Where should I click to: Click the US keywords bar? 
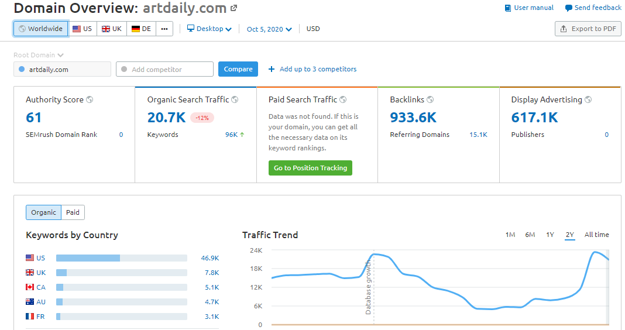(x=122, y=258)
